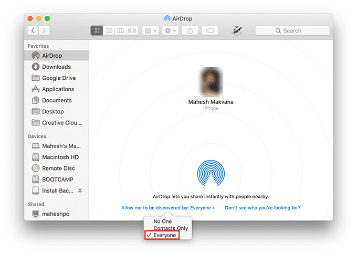The width and height of the screenshot is (357, 255).
Task: Open the item arrangement dropdown
Action: click(151, 30)
